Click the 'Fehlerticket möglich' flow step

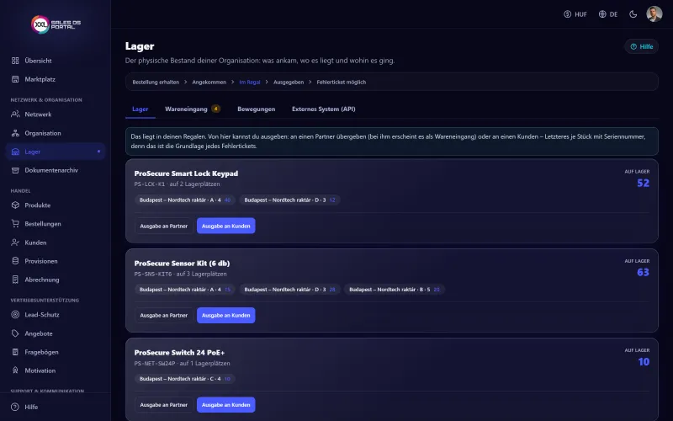[x=342, y=82]
